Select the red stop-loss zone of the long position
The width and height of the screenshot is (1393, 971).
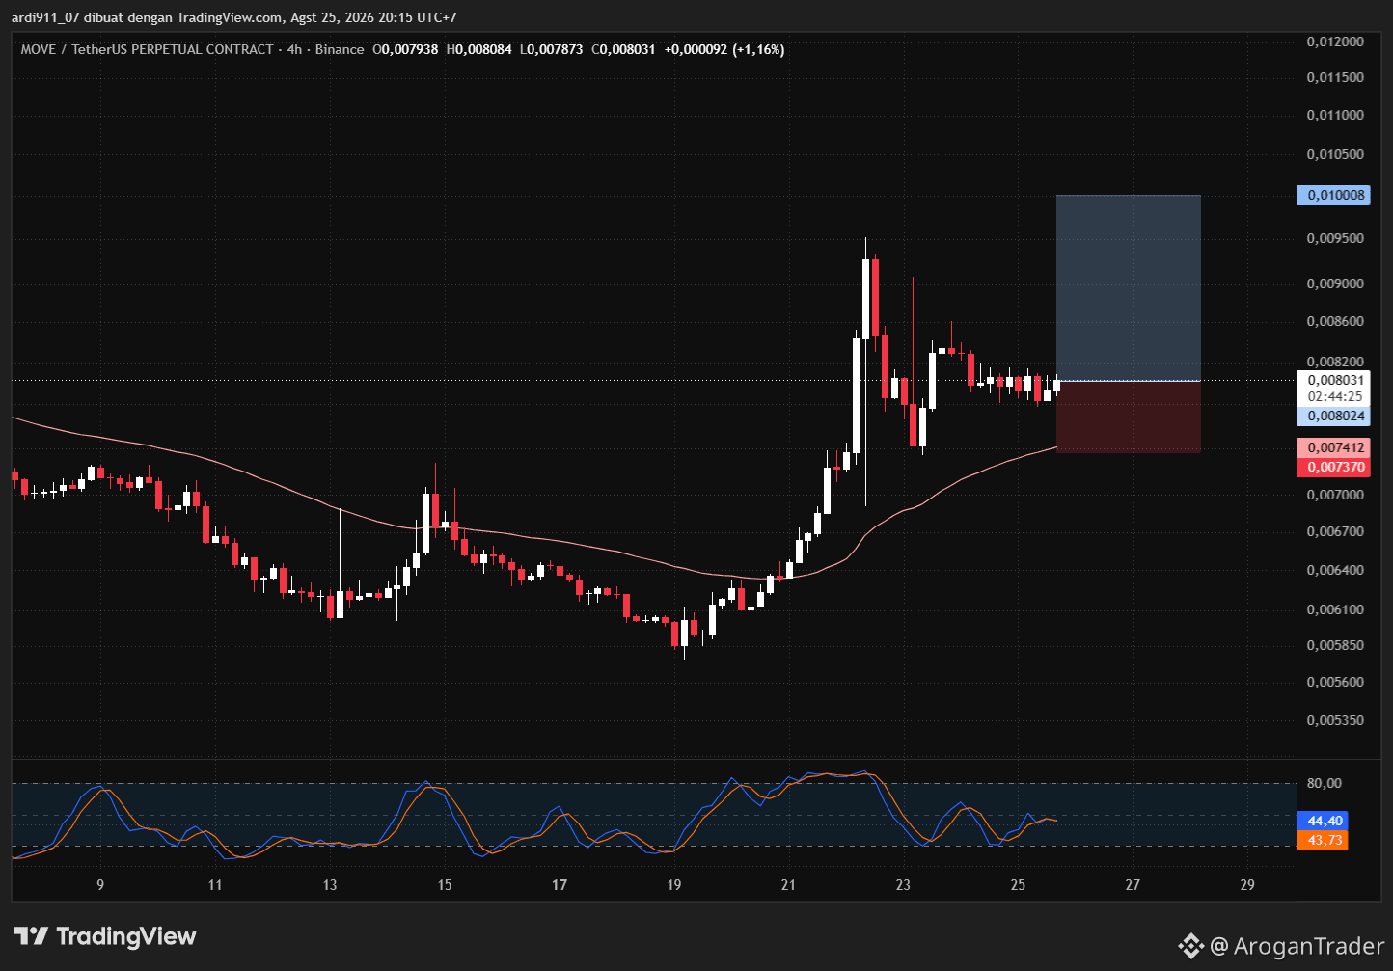(x=1129, y=417)
